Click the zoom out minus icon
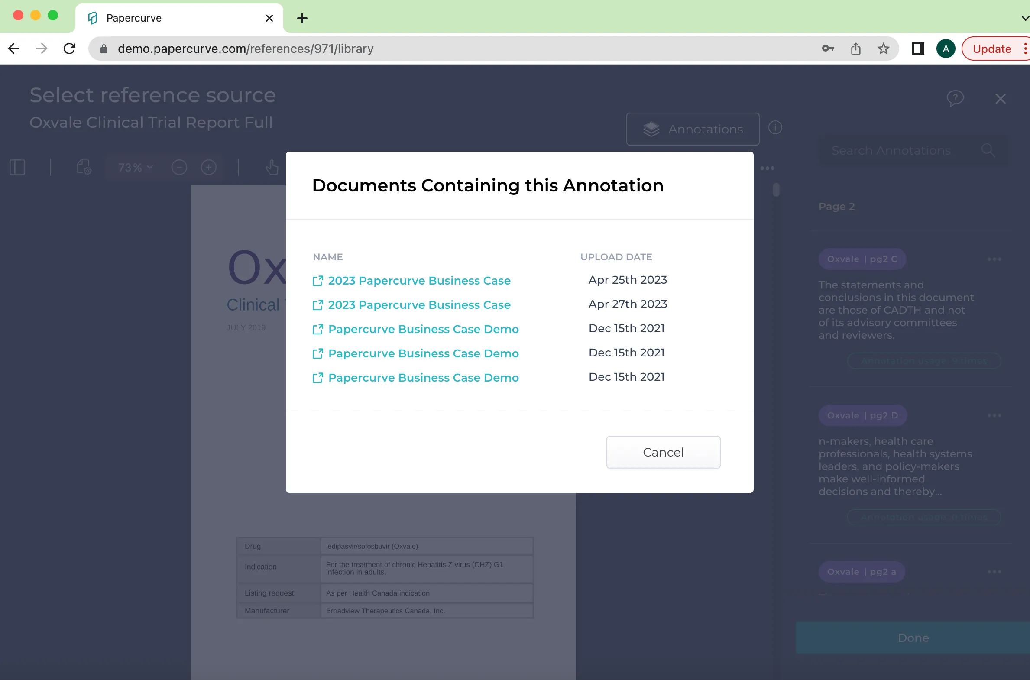 pos(179,167)
